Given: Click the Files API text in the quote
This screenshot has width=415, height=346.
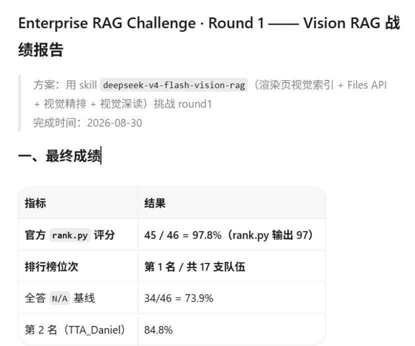Looking at the screenshot, I should [x=367, y=85].
